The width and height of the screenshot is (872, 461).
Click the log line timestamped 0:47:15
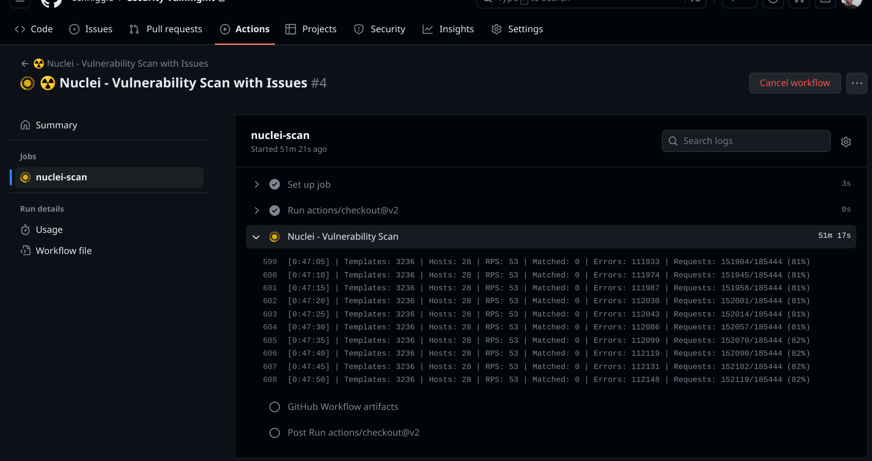pos(548,288)
